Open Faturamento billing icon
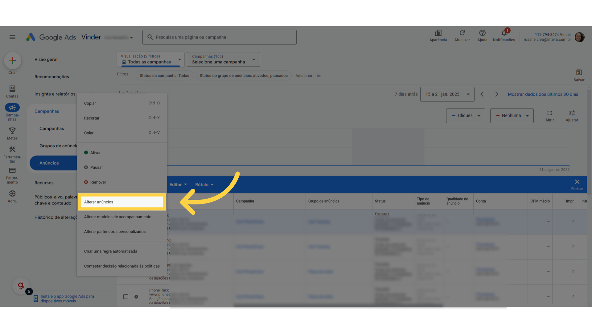This screenshot has height=333, width=592. [12, 171]
